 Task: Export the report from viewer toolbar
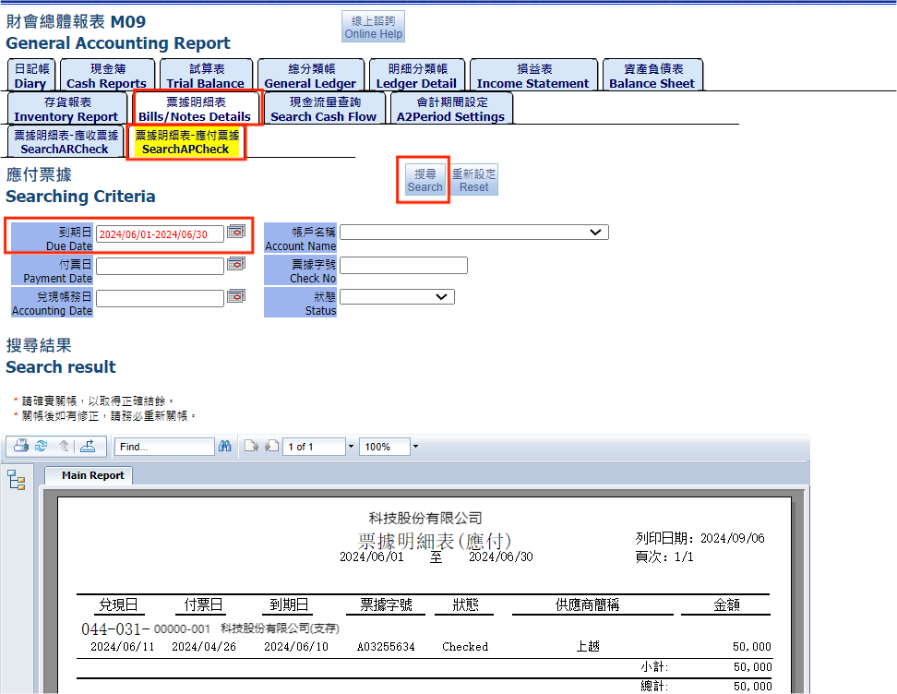tap(88, 446)
